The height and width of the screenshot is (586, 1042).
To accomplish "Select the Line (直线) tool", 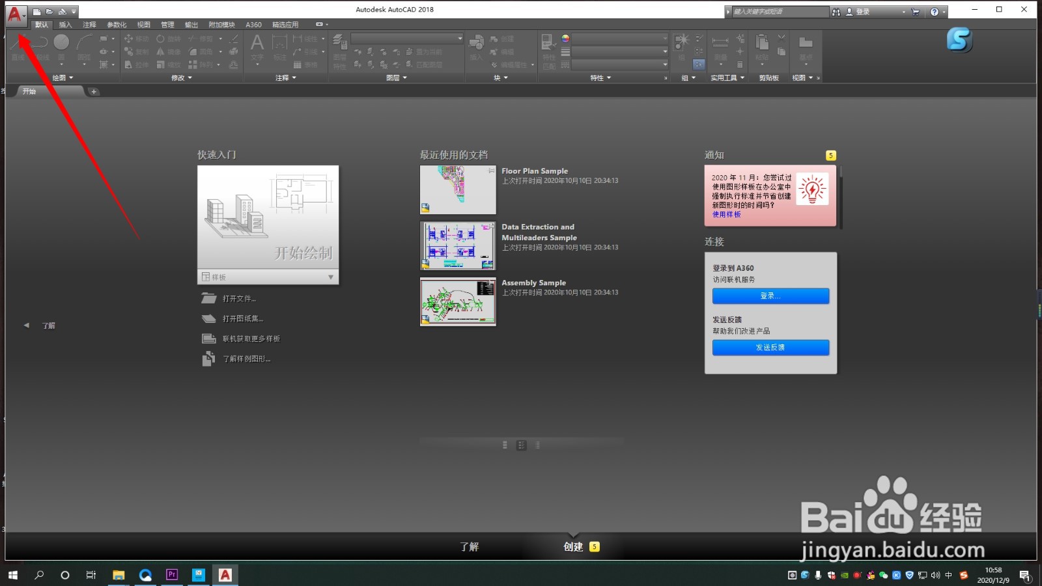I will [18, 47].
